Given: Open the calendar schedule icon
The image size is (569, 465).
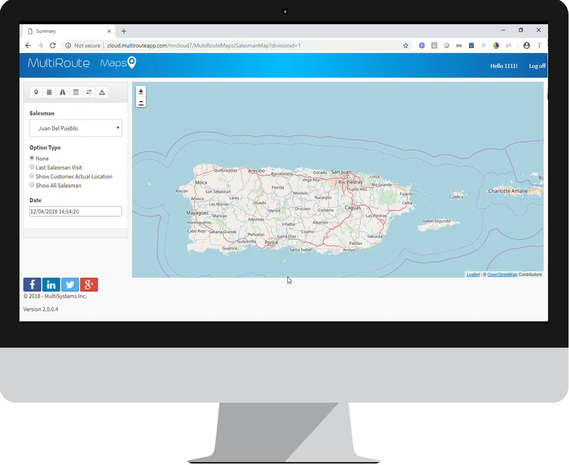Looking at the screenshot, I should 49,92.
